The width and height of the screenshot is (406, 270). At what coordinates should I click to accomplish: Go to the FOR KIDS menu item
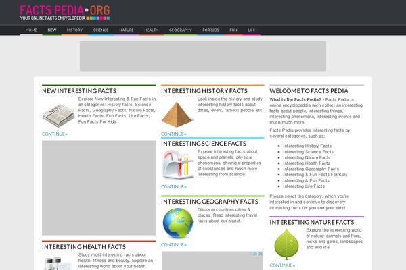210,30
